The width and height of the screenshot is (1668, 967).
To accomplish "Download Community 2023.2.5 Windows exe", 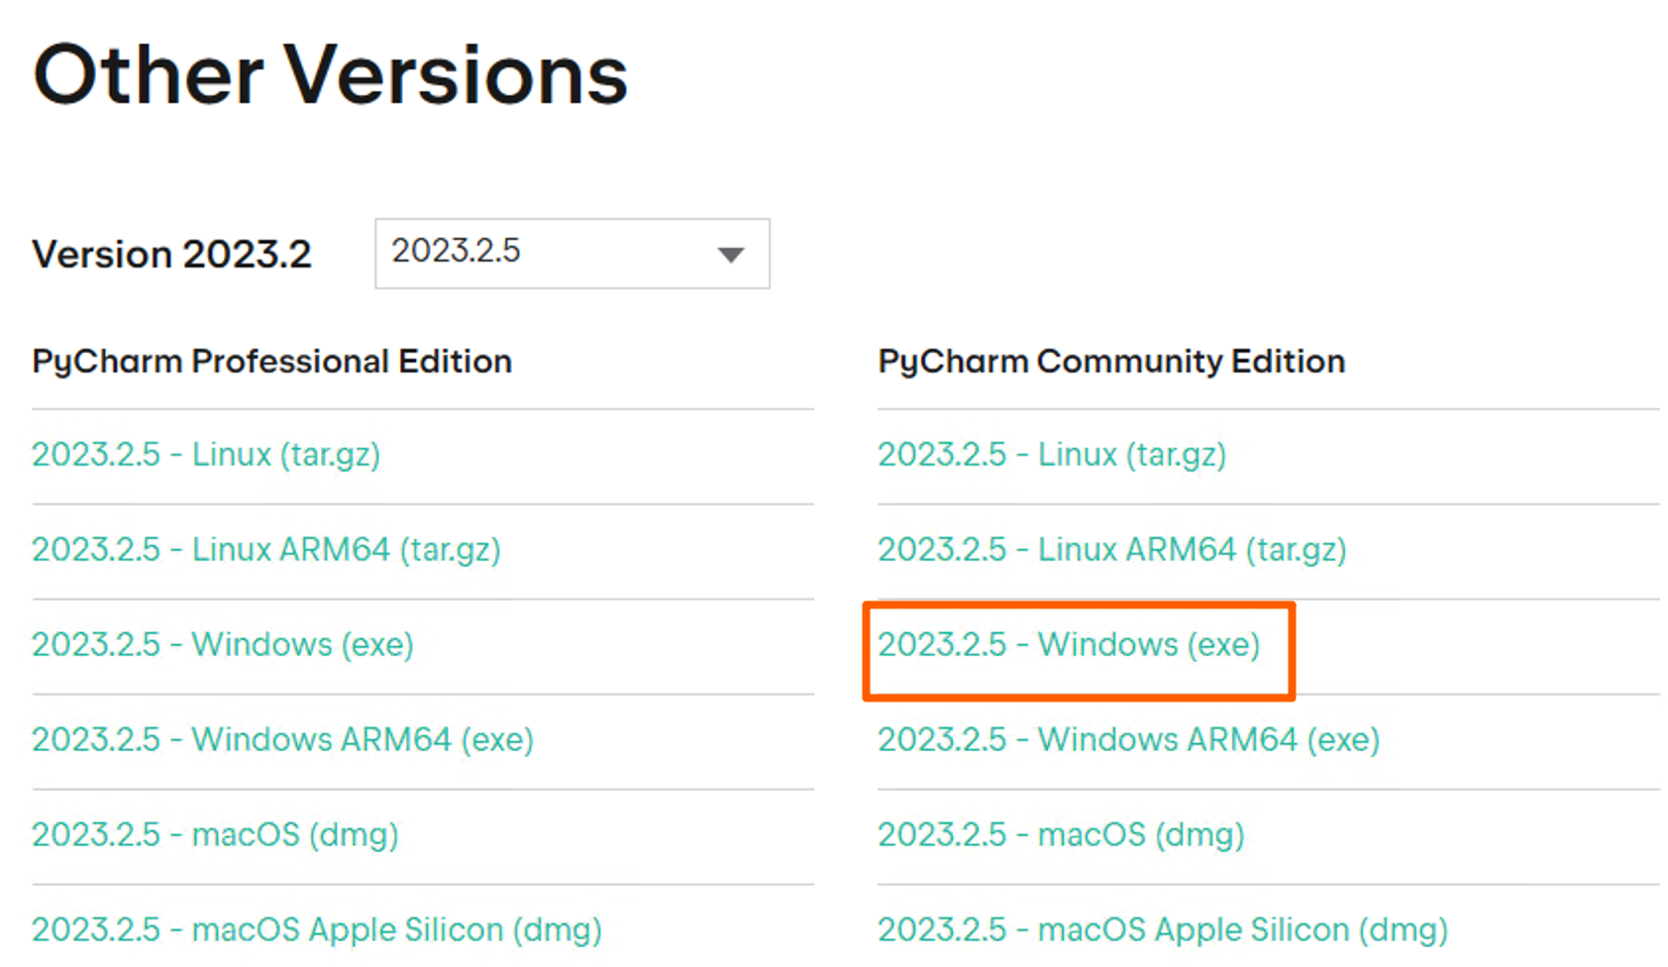I will tap(1069, 645).
